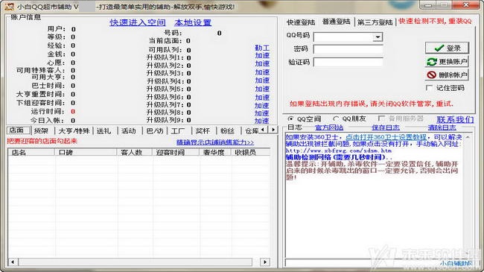Click the tab strip right scroll arrow
Screen dimensions: 484x272
(273, 130)
